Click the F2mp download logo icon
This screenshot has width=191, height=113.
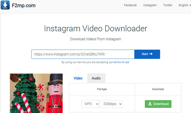click(x=5, y=5)
